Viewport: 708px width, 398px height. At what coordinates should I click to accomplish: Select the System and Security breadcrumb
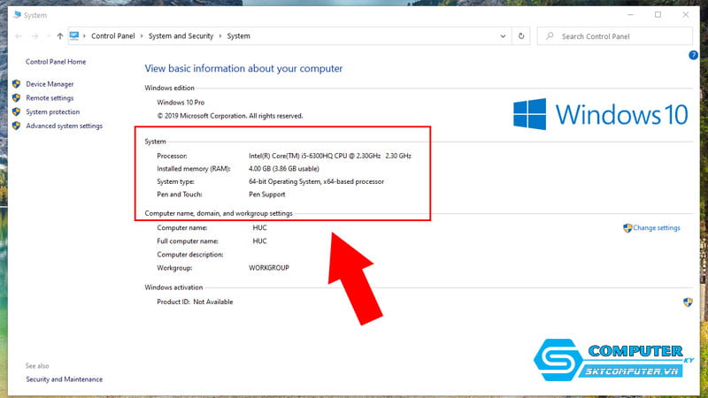pyautogui.click(x=181, y=36)
